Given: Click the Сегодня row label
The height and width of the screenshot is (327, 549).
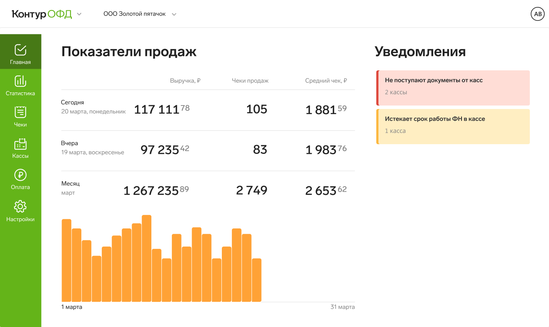Looking at the screenshot, I should coord(72,102).
